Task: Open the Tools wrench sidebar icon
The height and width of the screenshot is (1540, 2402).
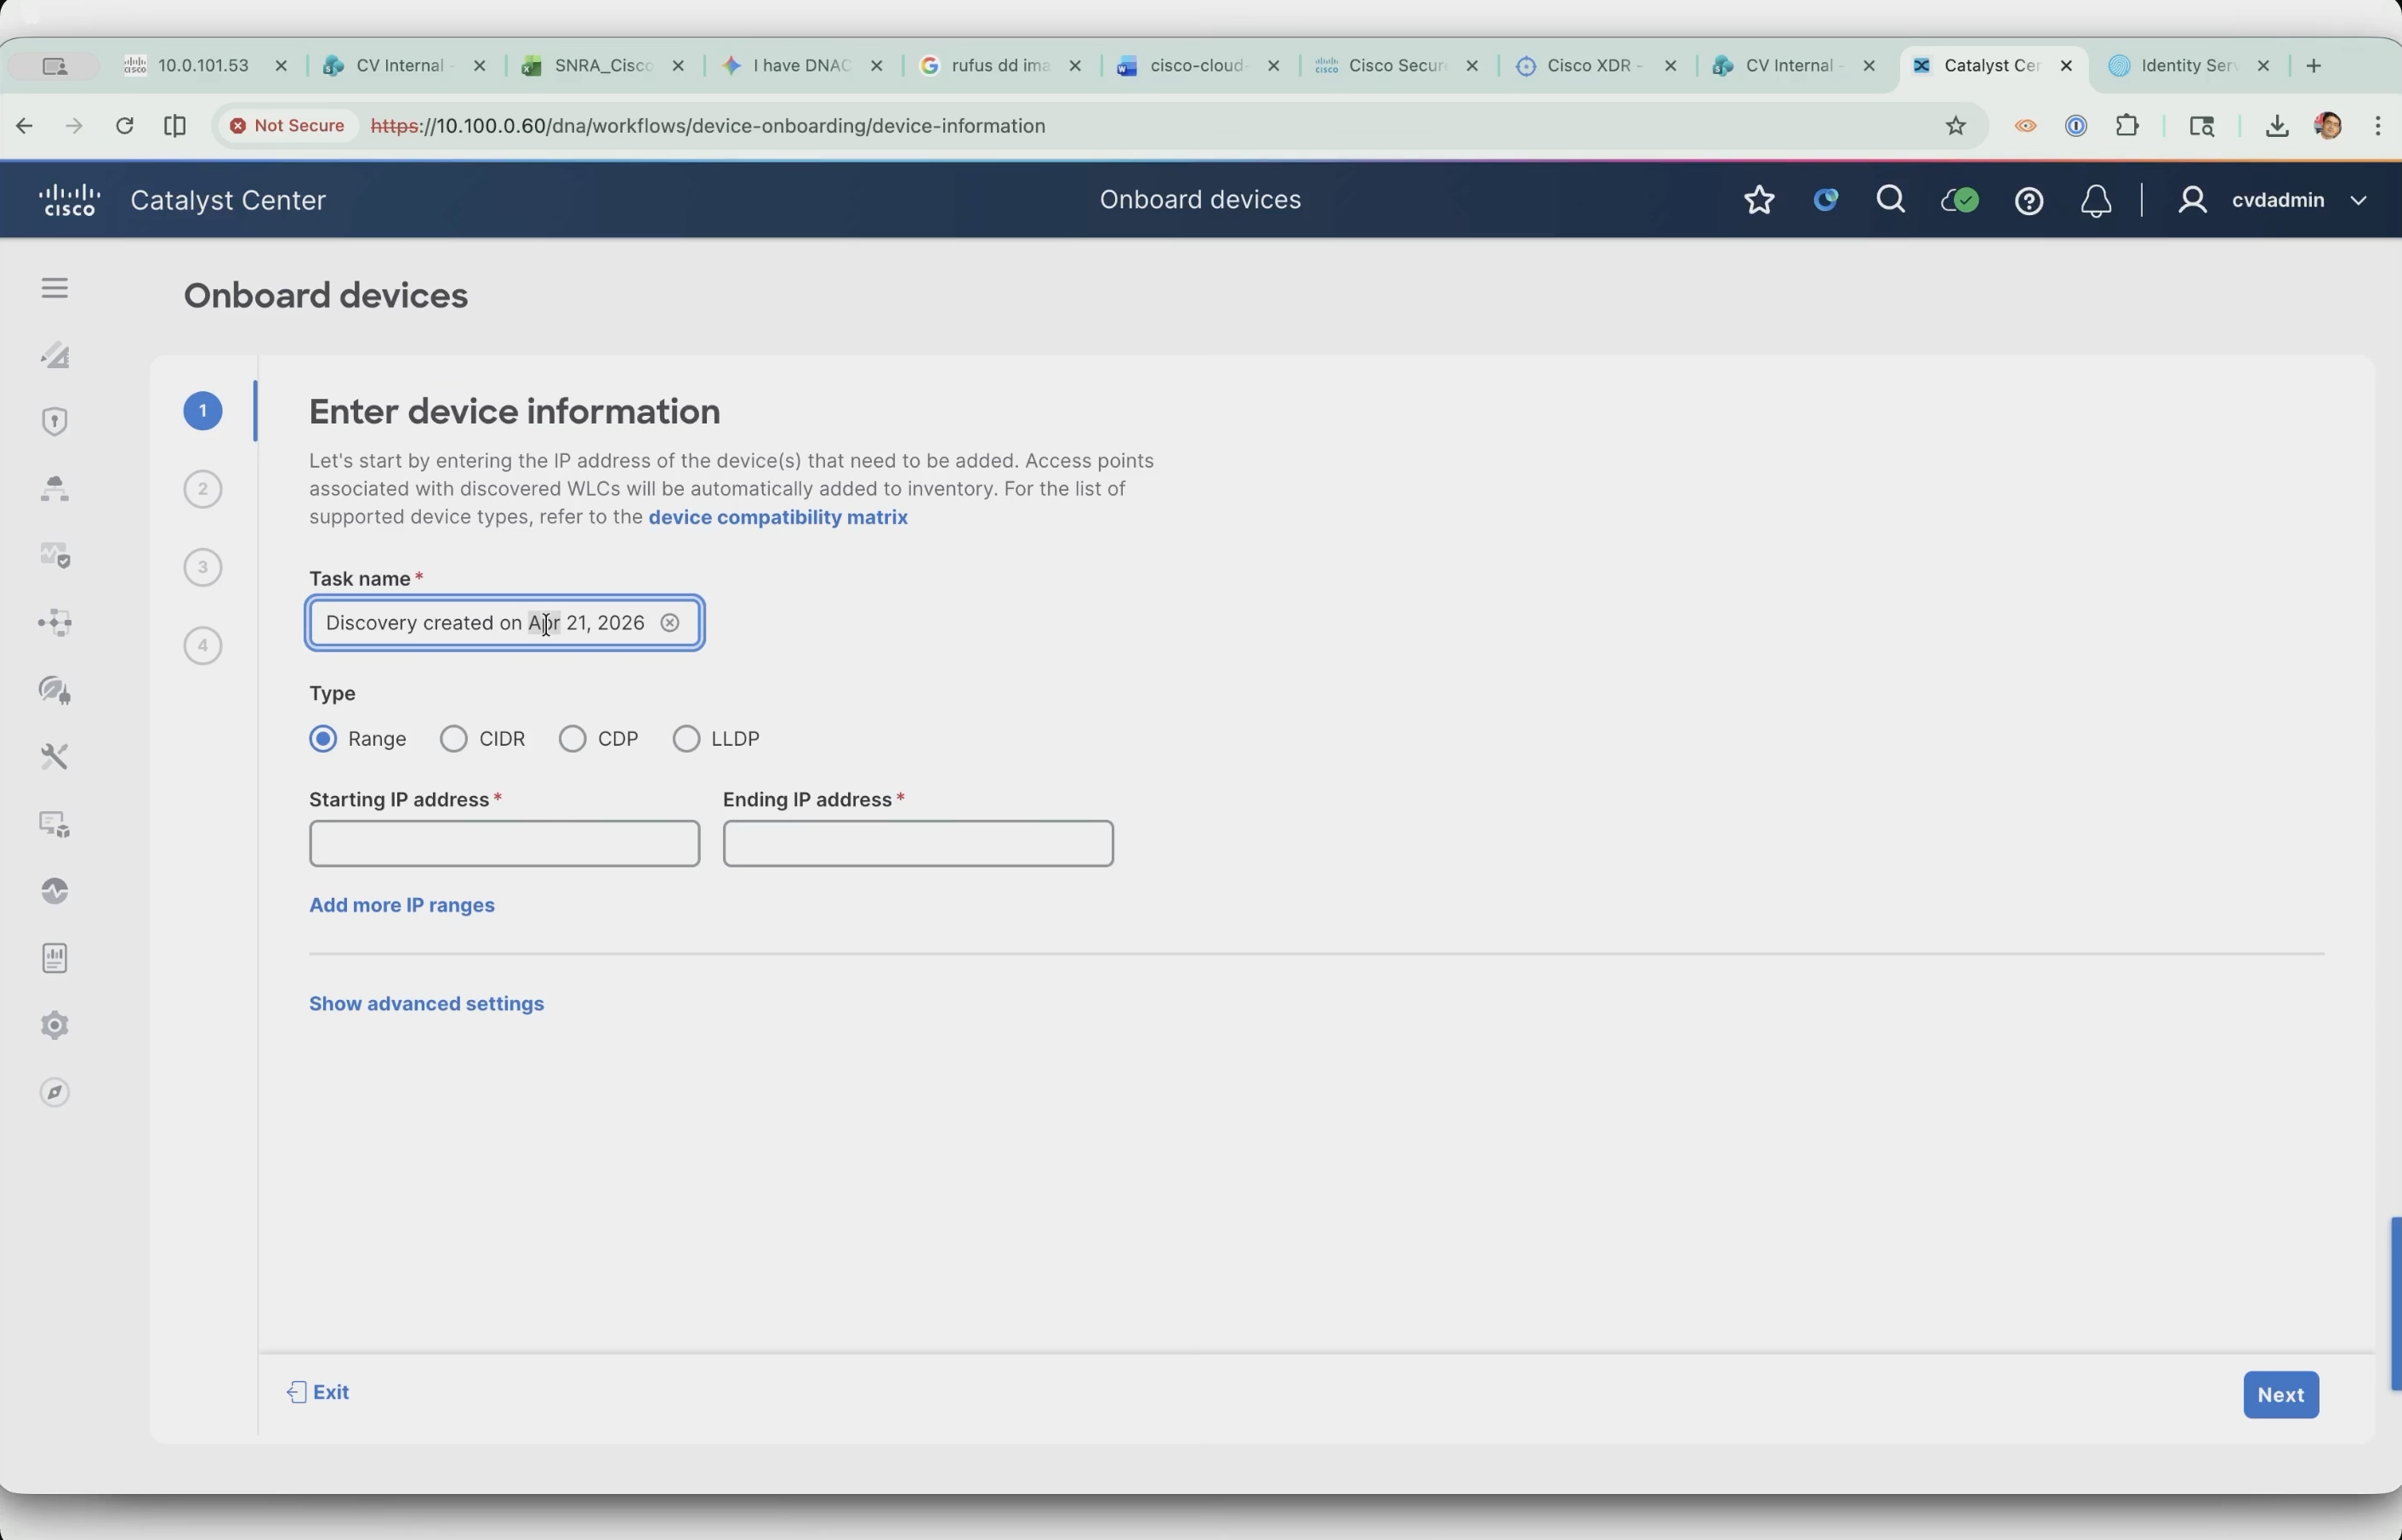Action: click(x=55, y=757)
